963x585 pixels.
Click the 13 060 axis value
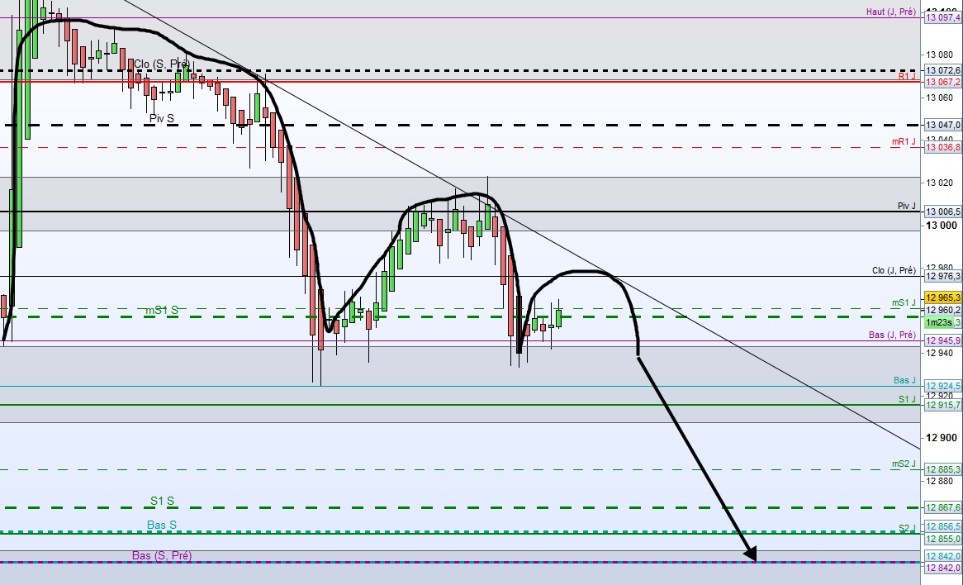click(940, 97)
